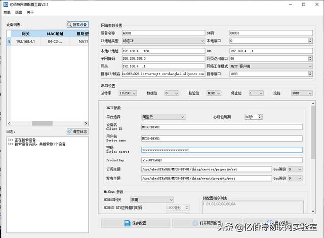Open the 流控 flow control dropdown
Screen dimensions: 324x238
[302, 93]
